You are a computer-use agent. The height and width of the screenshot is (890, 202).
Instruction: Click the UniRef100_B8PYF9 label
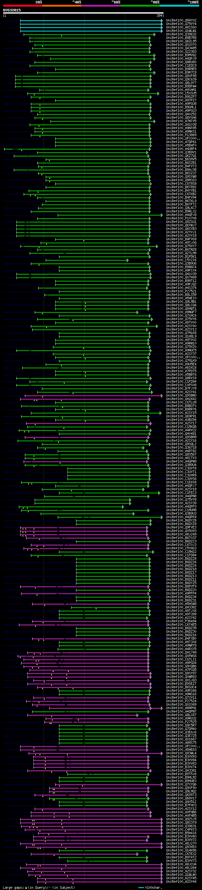point(181,586)
